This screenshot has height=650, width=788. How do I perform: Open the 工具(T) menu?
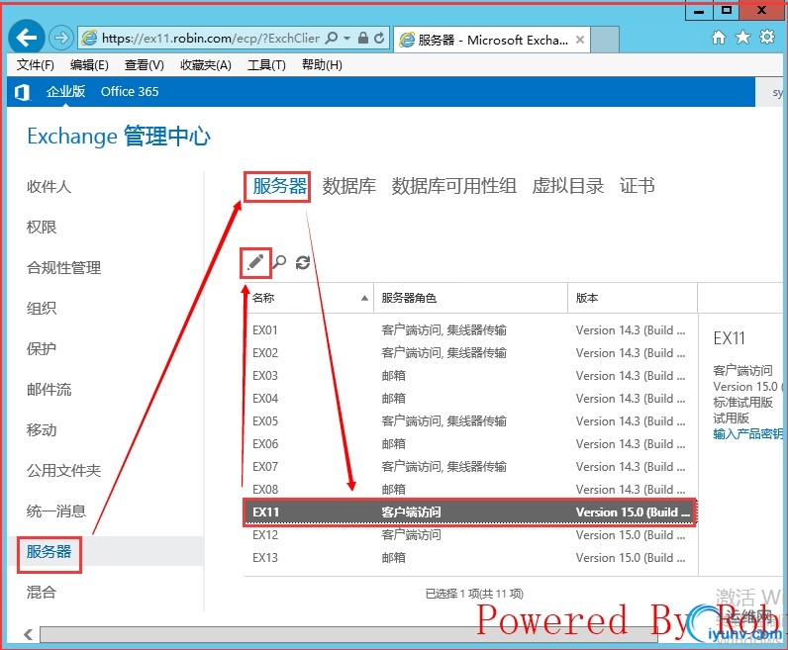(266, 64)
